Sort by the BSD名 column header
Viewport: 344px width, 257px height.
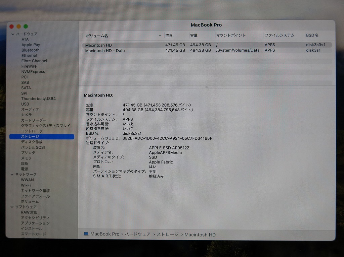[x=312, y=35]
